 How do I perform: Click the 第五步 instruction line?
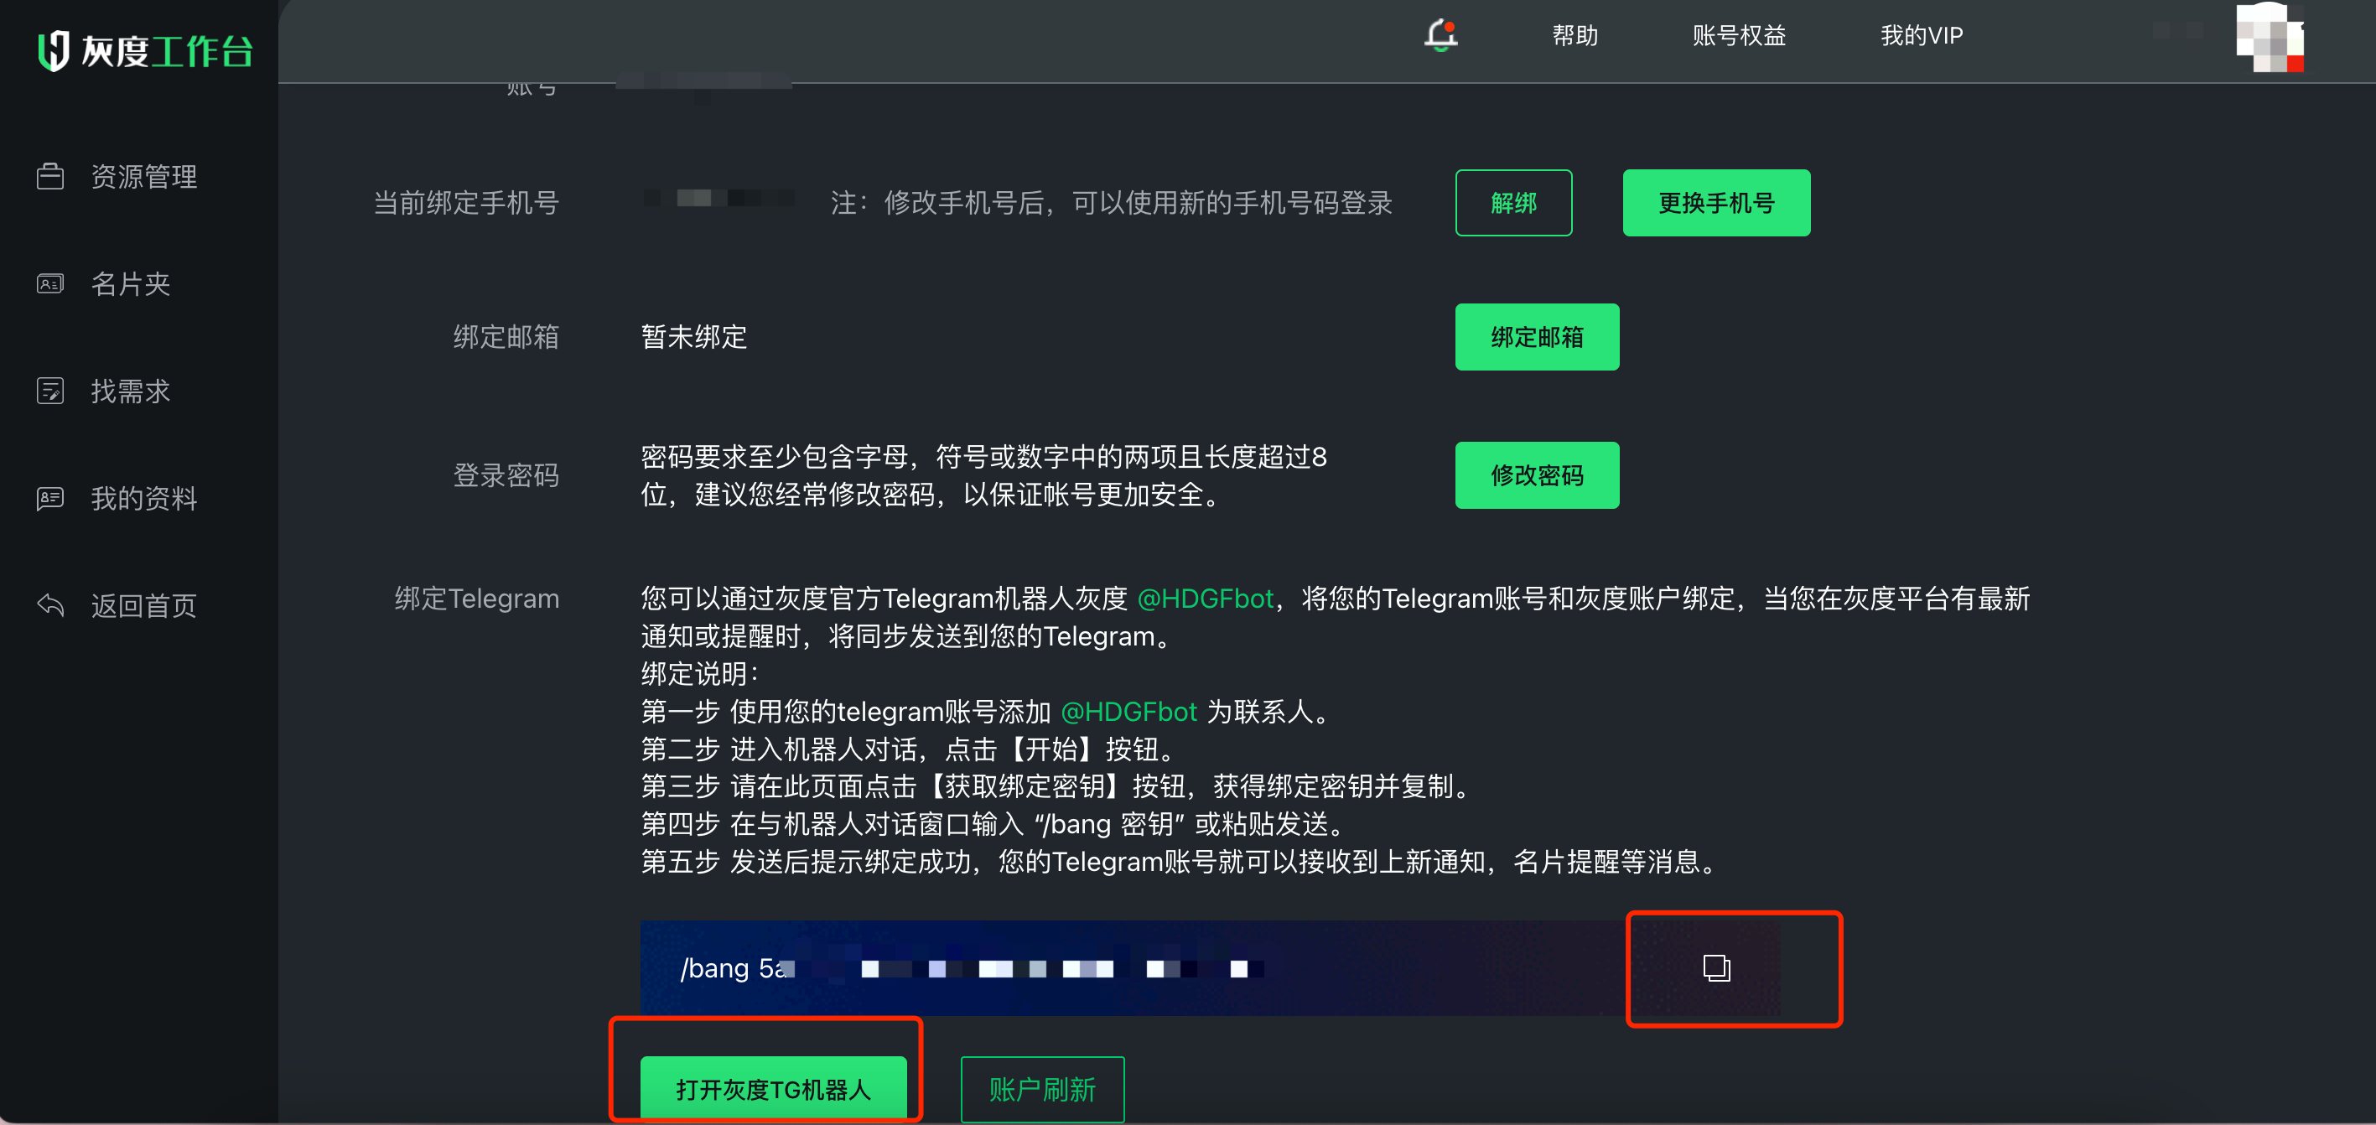click(1180, 862)
